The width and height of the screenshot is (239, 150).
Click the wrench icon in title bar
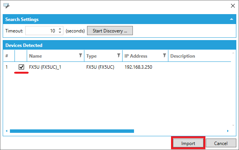tap(6, 6)
